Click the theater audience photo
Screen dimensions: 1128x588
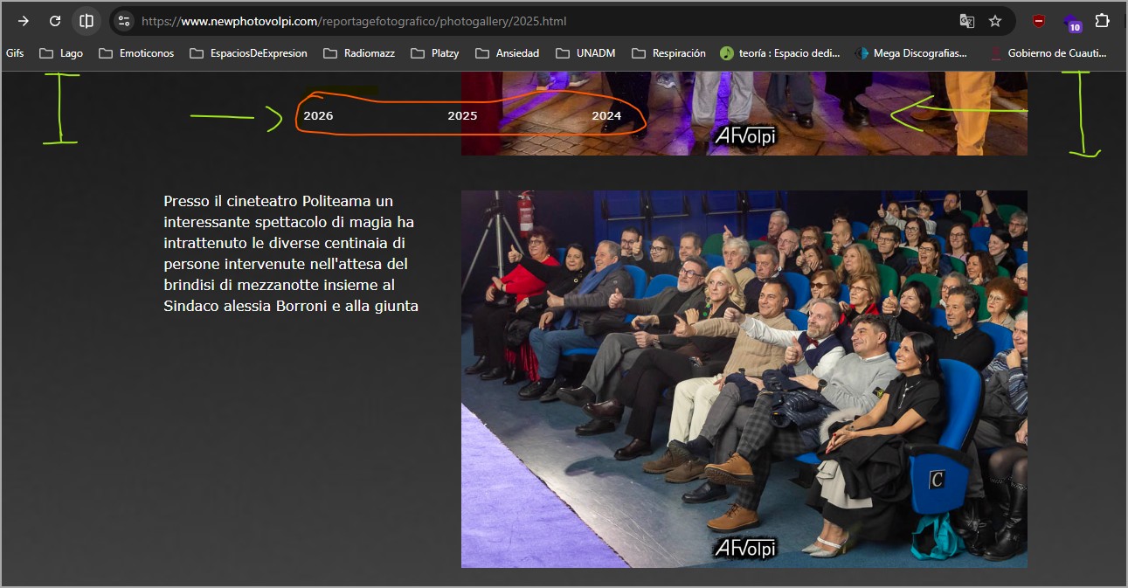coord(744,378)
